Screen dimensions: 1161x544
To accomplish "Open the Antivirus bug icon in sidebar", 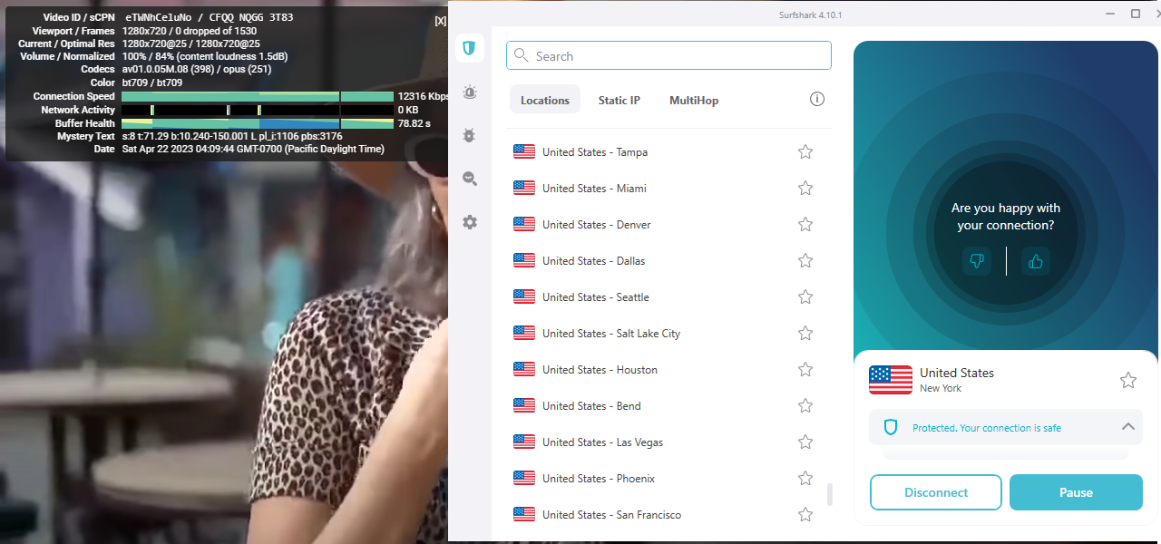I will pyautogui.click(x=469, y=135).
